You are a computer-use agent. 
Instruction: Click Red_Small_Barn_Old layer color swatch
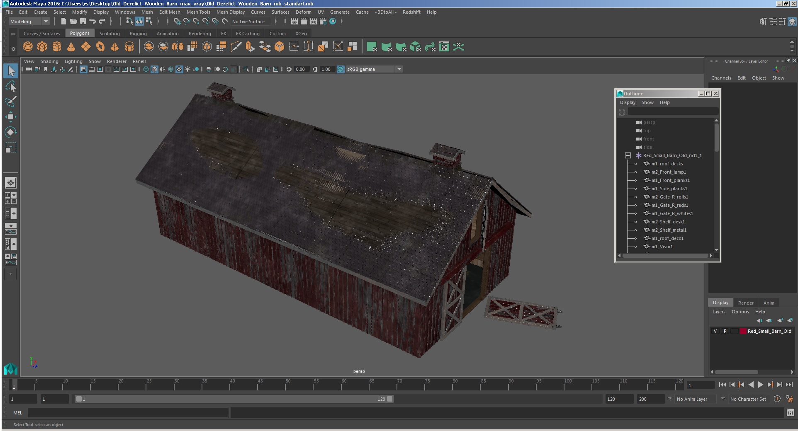[x=743, y=331]
